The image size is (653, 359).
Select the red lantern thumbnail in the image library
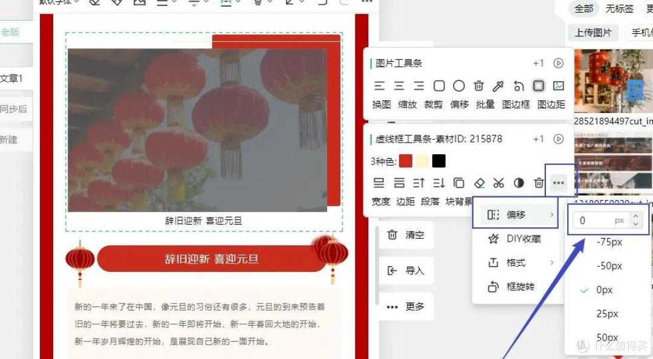coord(614,80)
